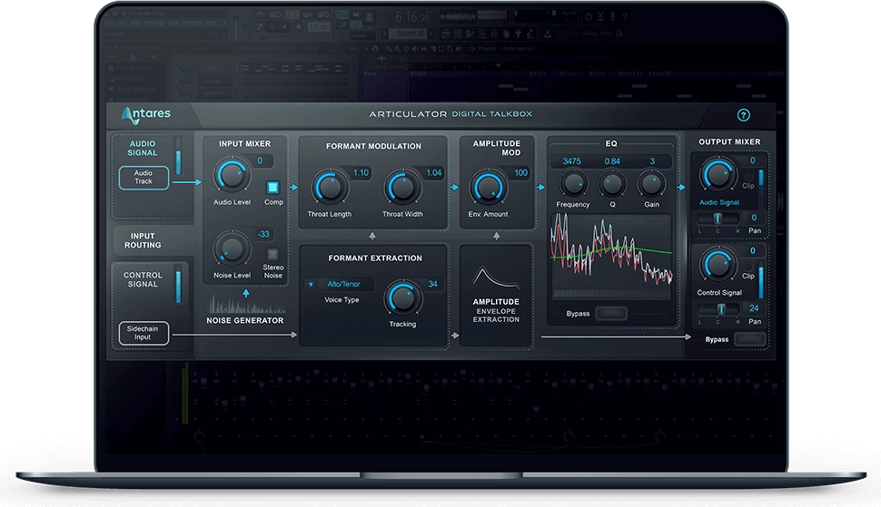Click the Tracking value 34
Image resolution: width=881 pixels, height=507 pixels.
(432, 284)
